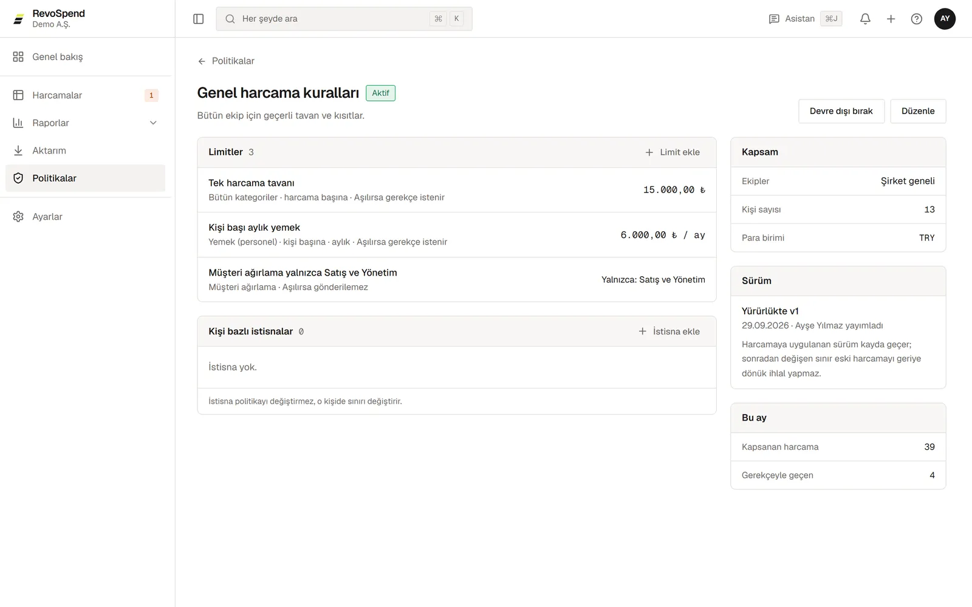Open the notifications bell
Screen dimensions: 972x607
pyautogui.click(x=865, y=19)
